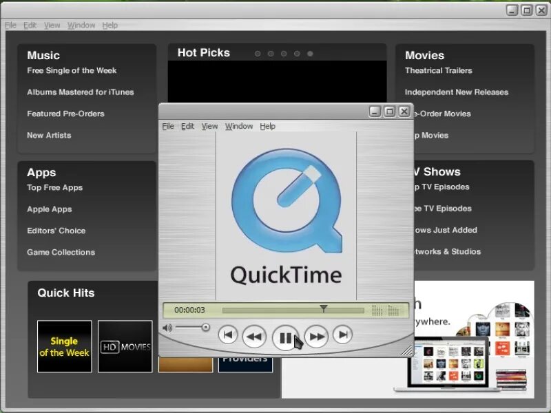This screenshot has height=413, width=551.
Task: Click the rewind button in QuickTime
Action: 254,337
